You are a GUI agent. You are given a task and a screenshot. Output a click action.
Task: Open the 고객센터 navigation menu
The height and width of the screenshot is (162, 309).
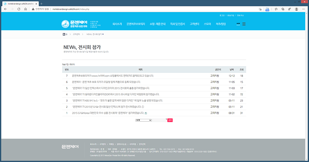[194, 24]
